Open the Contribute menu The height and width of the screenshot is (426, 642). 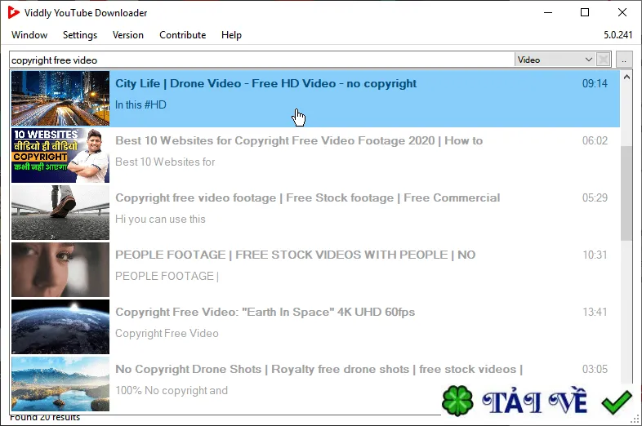click(183, 35)
